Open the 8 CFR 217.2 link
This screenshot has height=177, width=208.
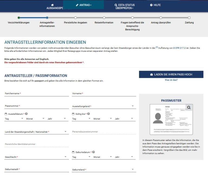click(180, 48)
